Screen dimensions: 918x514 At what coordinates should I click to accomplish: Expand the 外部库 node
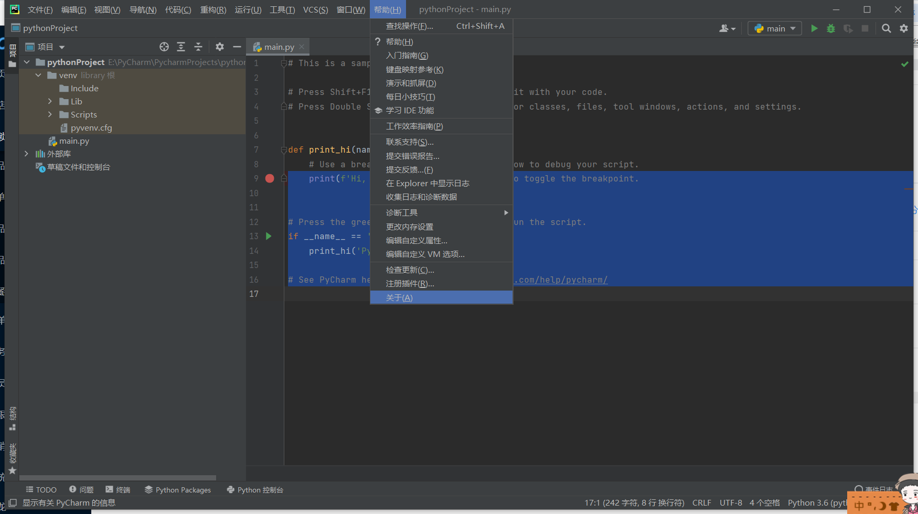pyautogui.click(x=27, y=154)
